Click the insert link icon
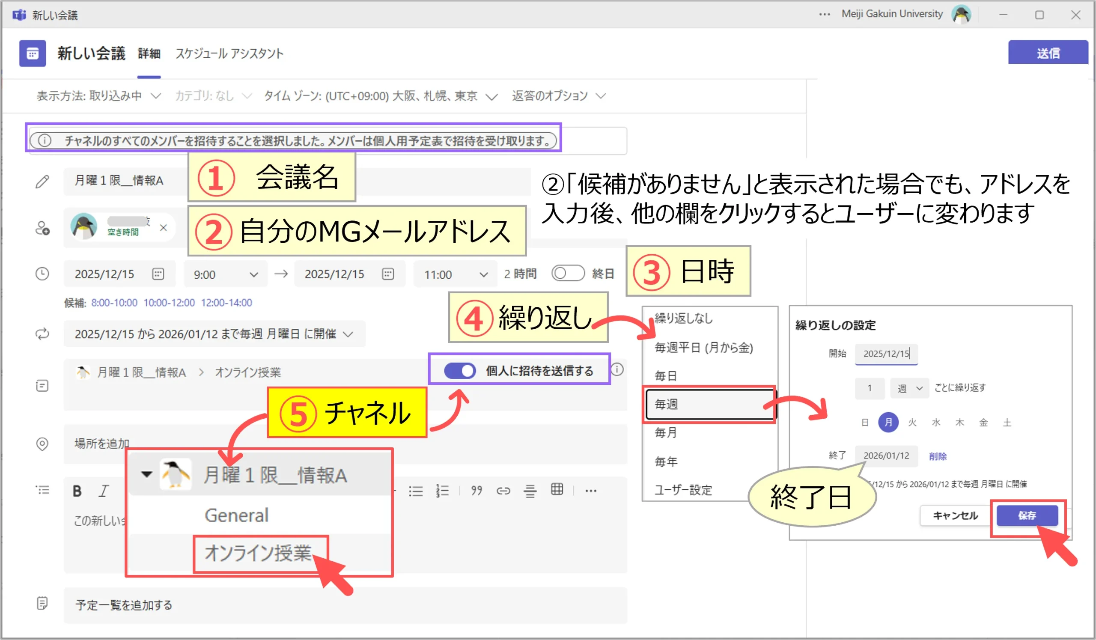Screen dimensions: 1096x640 (503, 491)
